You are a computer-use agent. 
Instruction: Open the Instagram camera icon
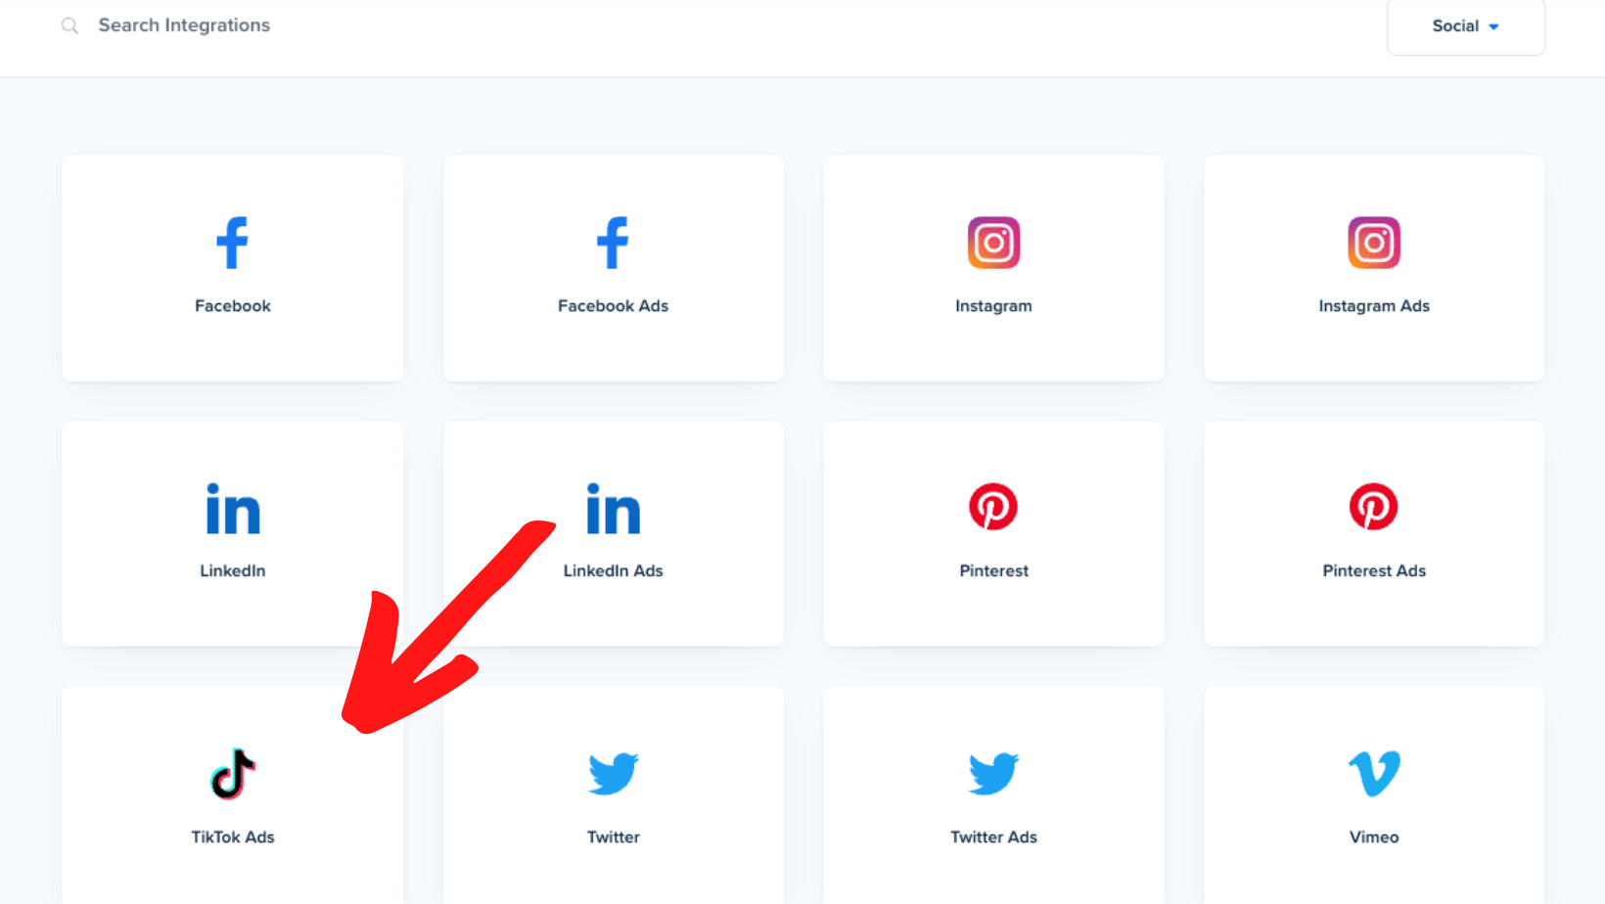tap(993, 243)
